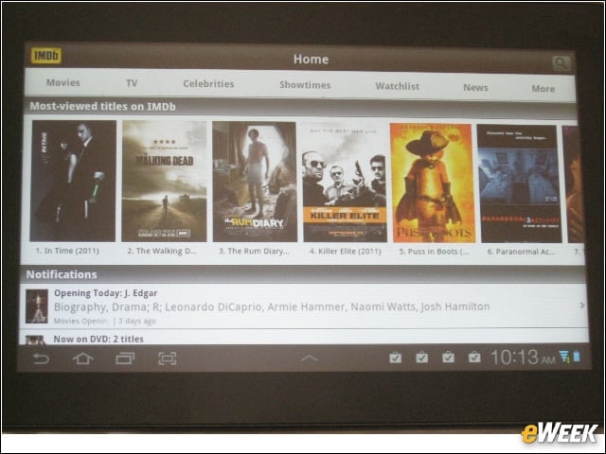
Task: Tap the '6. Paranormal Ac...' caption
Action: tap(521, 252)
